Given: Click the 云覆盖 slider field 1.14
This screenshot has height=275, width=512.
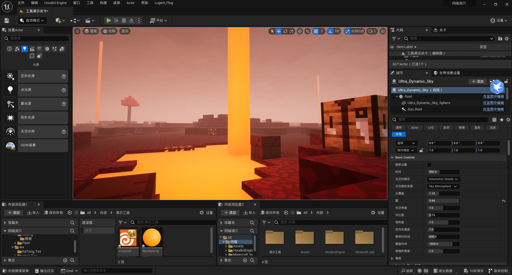Looking at the screenshot, I should click(x=443, y=194).
